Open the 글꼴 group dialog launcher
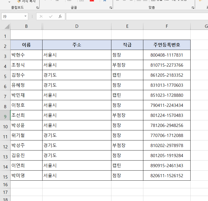 (111, 8)
